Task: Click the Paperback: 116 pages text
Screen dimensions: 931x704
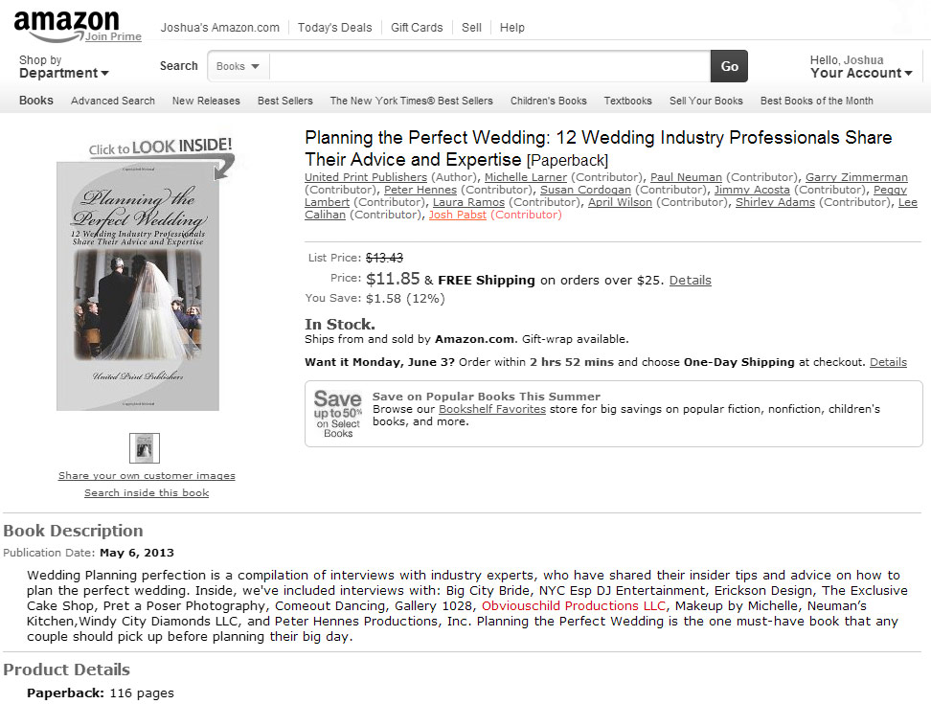Action: pos(101,693)
